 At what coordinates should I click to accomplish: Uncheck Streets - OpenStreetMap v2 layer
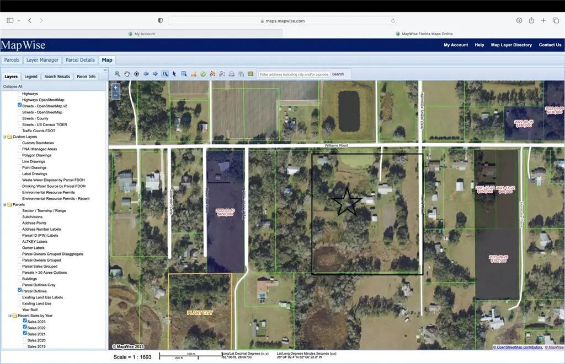click(x=20, y=106)
